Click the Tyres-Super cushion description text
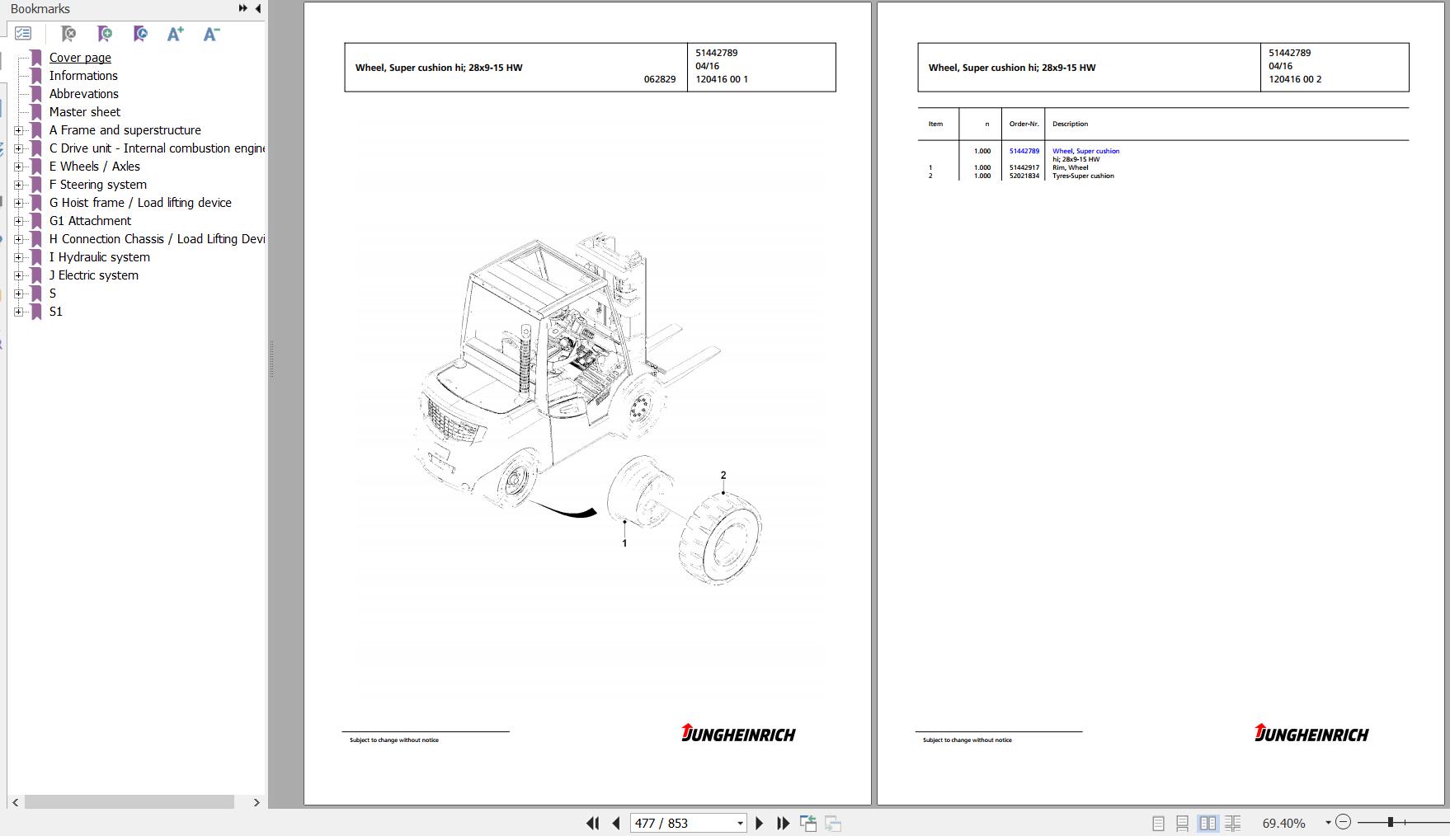The height and width of the screenshot is (836, 1450). [1083, 176]
